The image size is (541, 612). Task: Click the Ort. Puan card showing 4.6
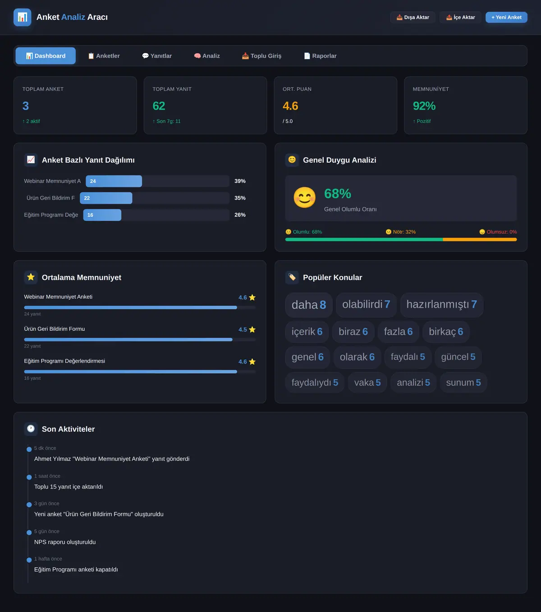pos(335,105)
